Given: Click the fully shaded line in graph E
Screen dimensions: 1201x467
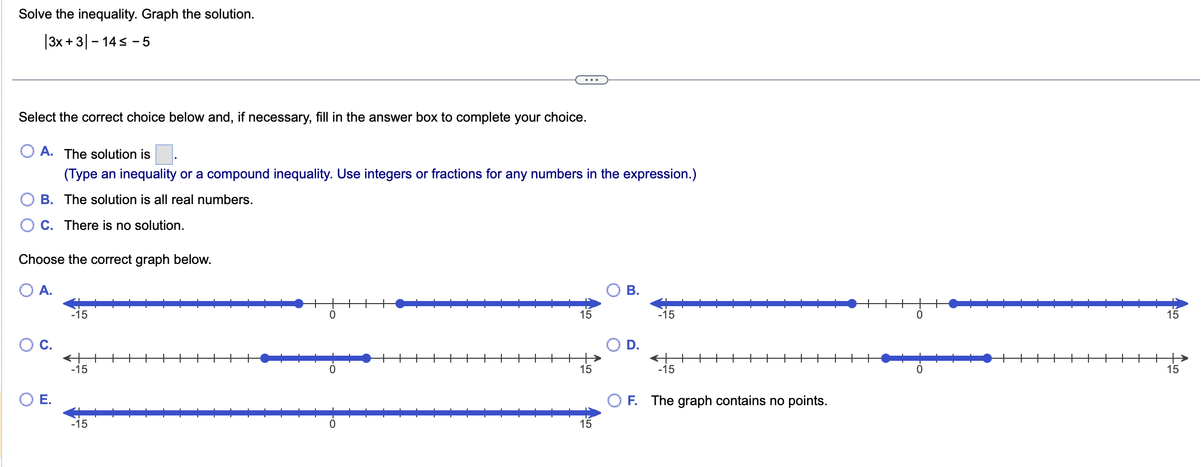Looking at the screenshot, I should click(x=330, y=412).
